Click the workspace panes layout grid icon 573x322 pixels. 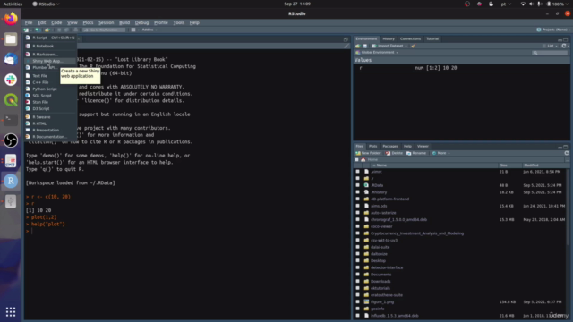coord(133,30)
